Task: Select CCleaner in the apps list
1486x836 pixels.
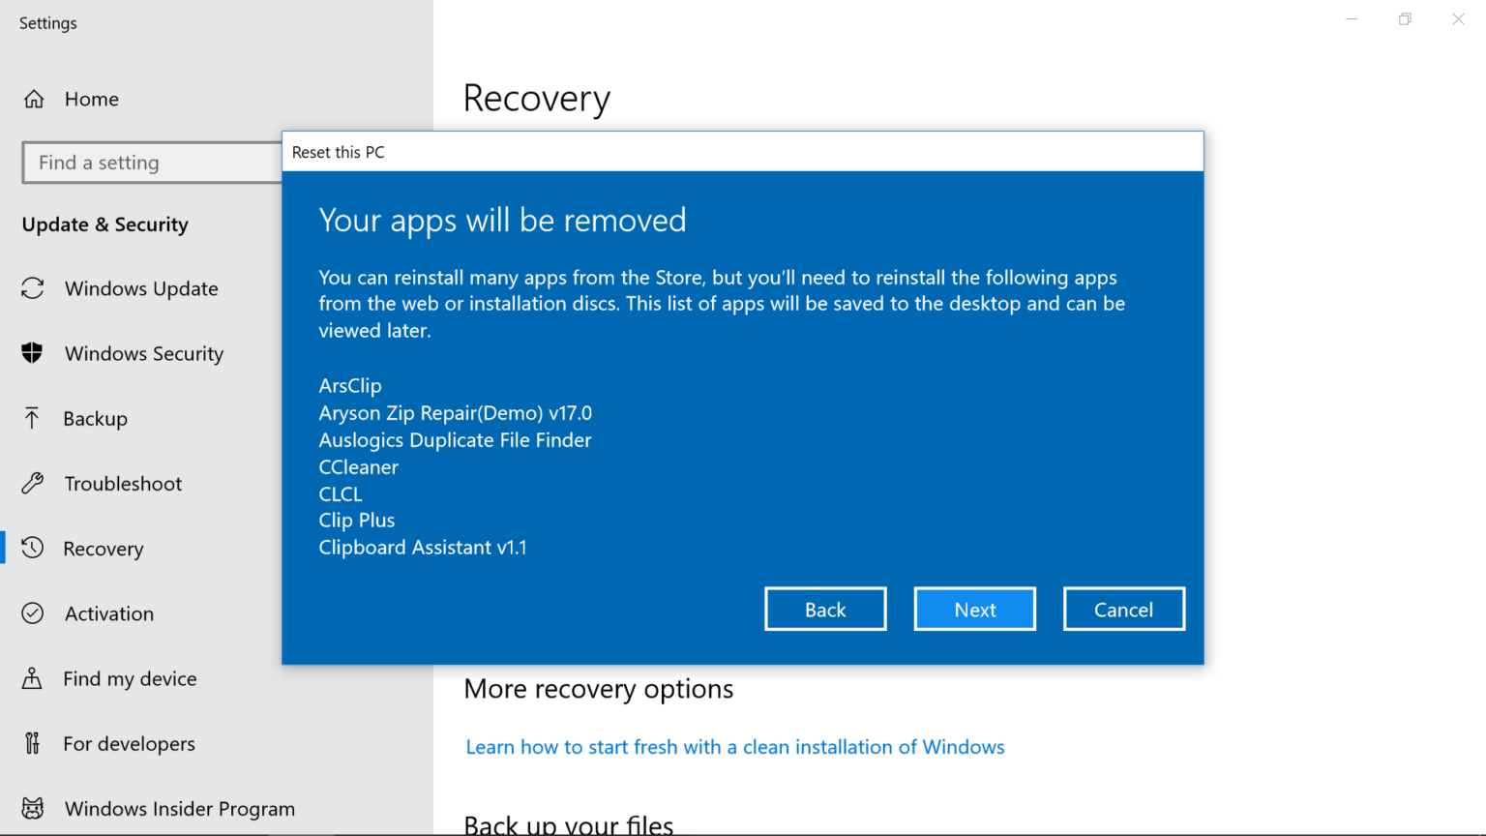Action: click(358, 466)
